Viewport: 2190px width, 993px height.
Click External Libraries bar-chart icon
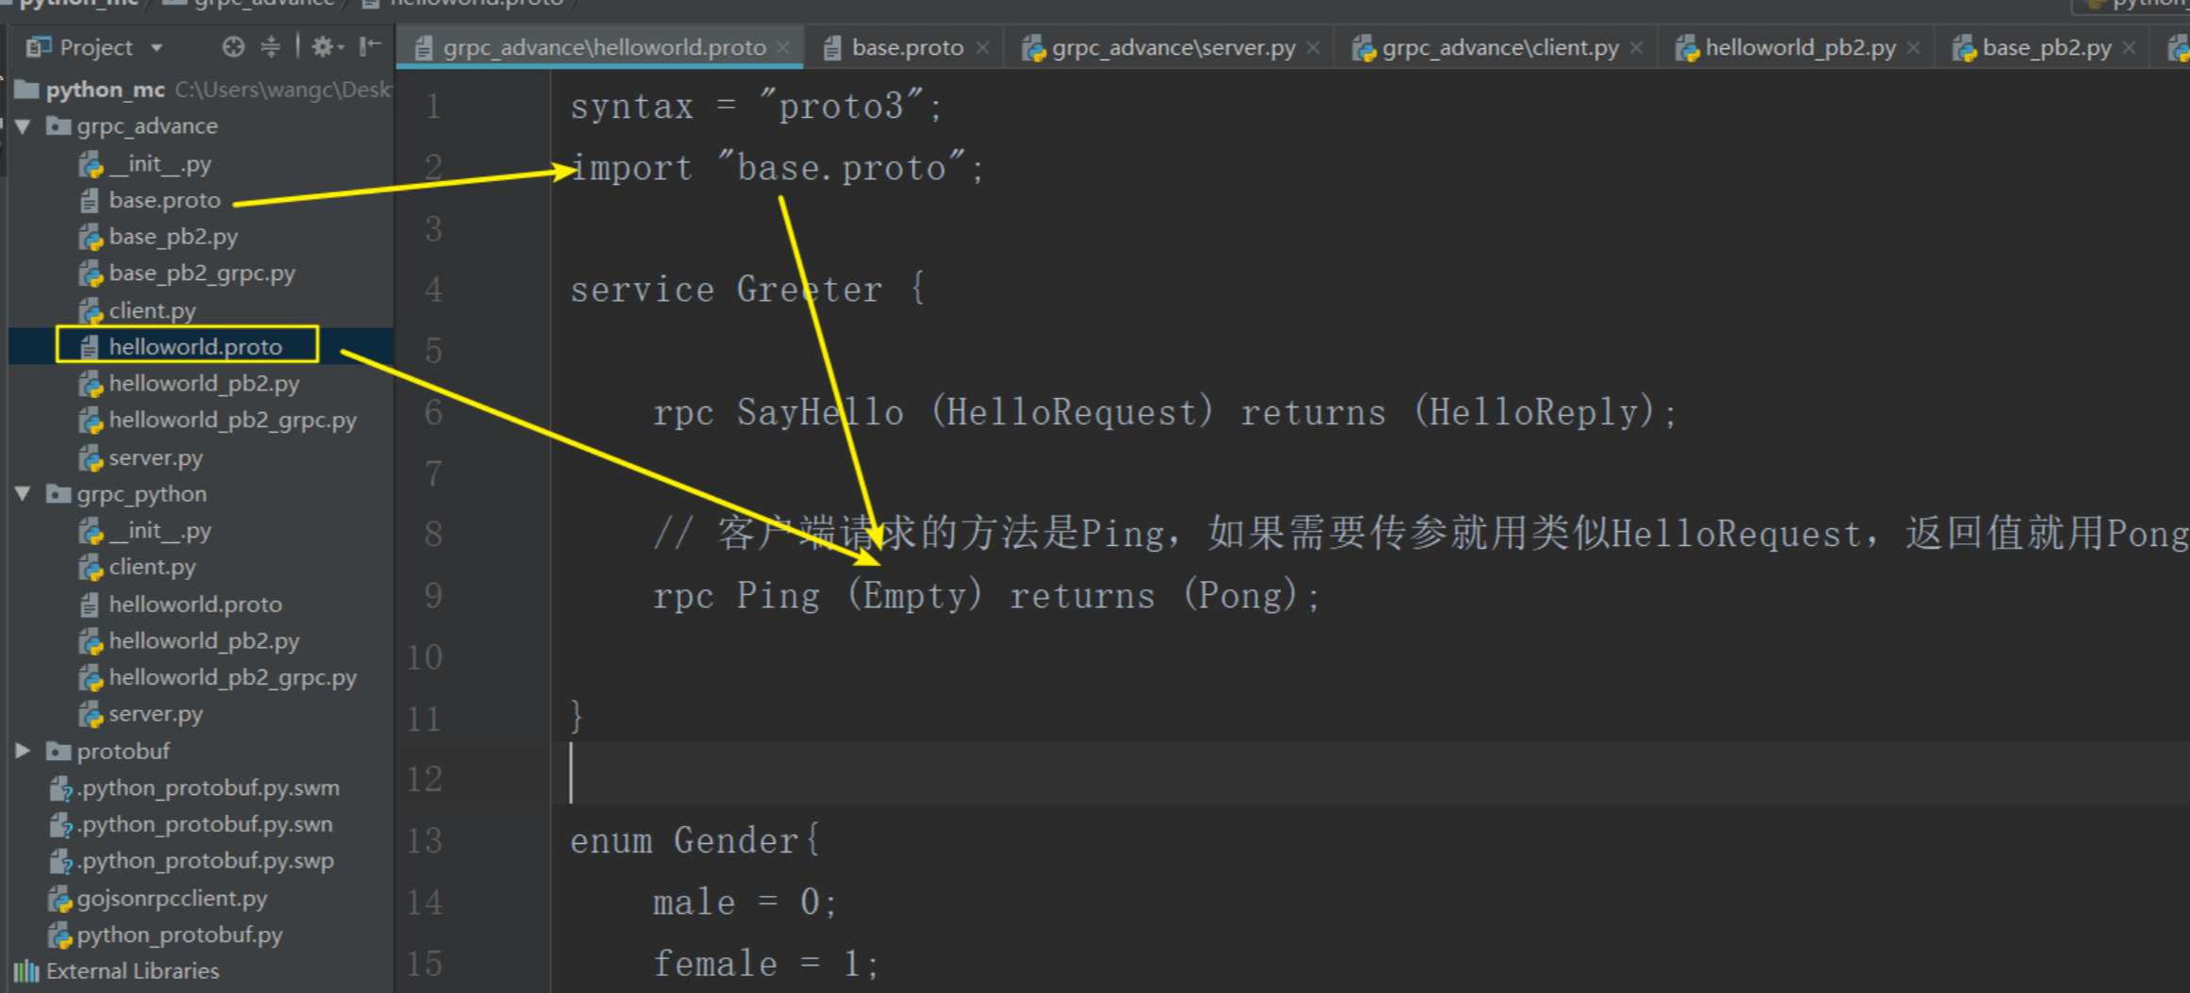click(x=26, y=971)
